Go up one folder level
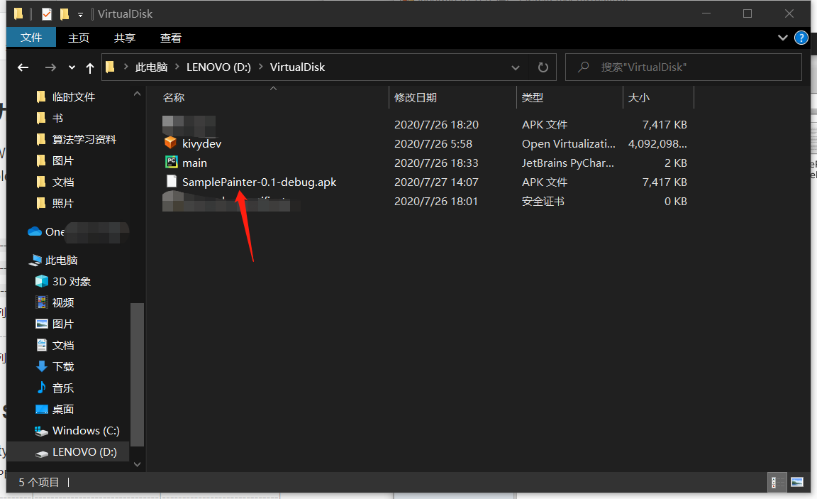The width and height of the screenshot is (817, 499). (x=89, y=67)
